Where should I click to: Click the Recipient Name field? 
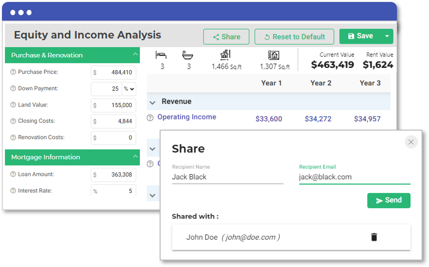pos(228,177)
